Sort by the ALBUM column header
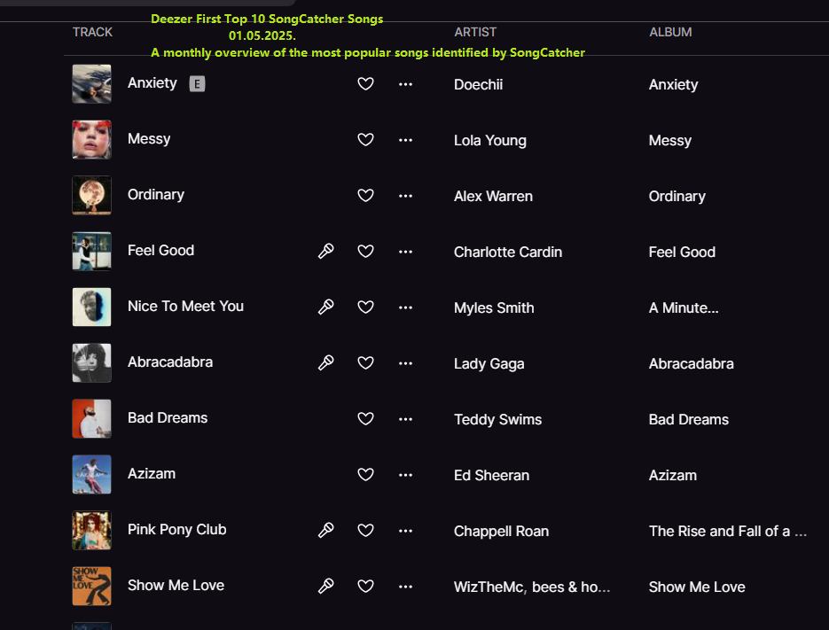The width and height of the screenshot is (829, 630). click(x=670, y=32)
